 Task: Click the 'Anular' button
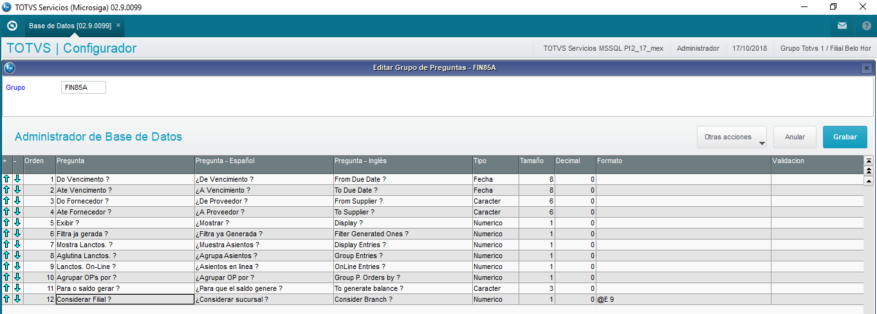click(795, 137)
